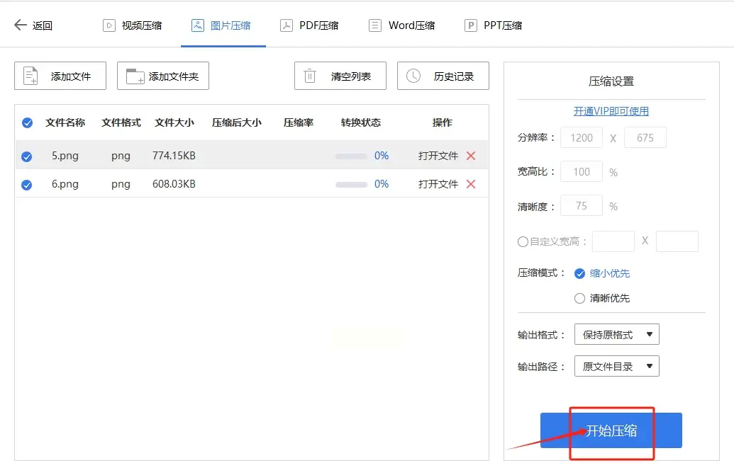Click the 608.03KB file size

tap(174, 184)
